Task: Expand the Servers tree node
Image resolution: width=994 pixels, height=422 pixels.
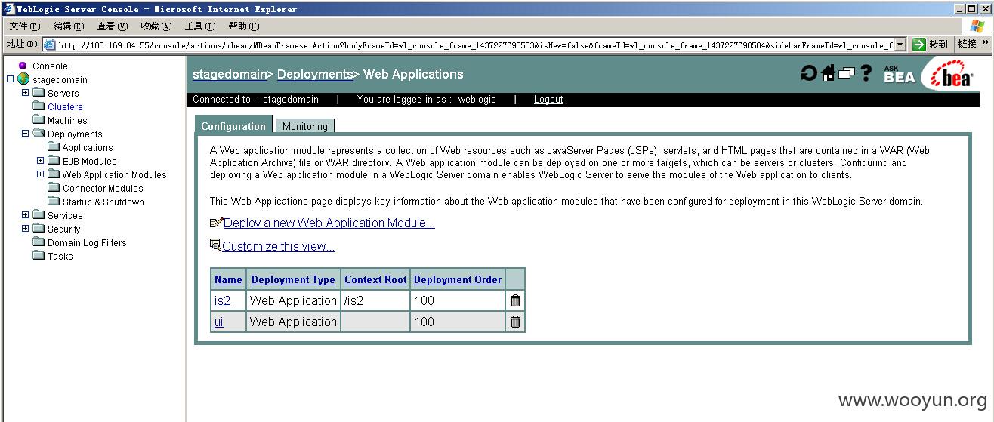Action: (x=25, y=93)
